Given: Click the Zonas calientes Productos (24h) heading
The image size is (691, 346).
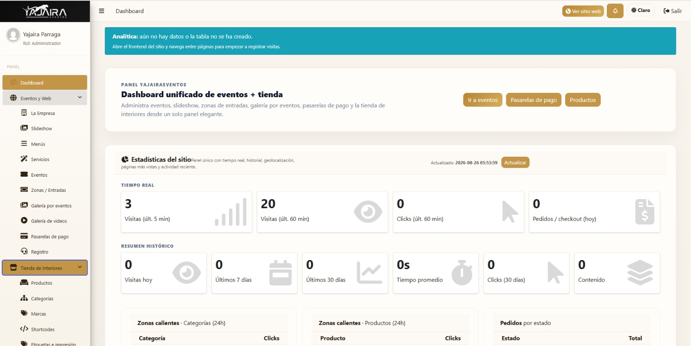Looking at the screenshot, I should [x=362, y=323].
